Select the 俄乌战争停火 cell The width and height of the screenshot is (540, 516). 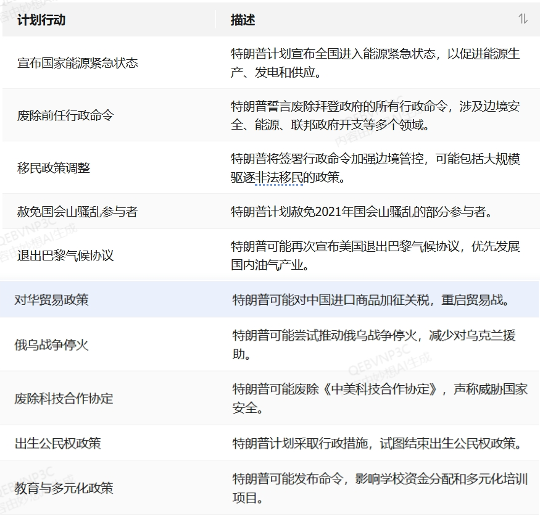pos(51,344)
